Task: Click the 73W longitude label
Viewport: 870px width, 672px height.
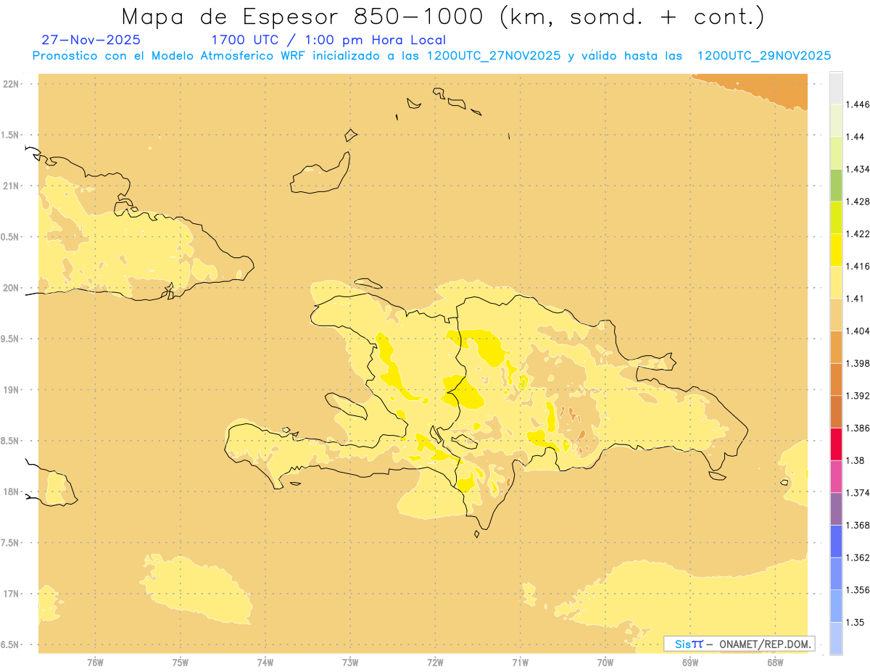Action: pos(350,663)
